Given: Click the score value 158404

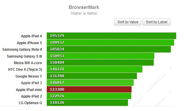Looking at the screenshot, I should [57, 63].
